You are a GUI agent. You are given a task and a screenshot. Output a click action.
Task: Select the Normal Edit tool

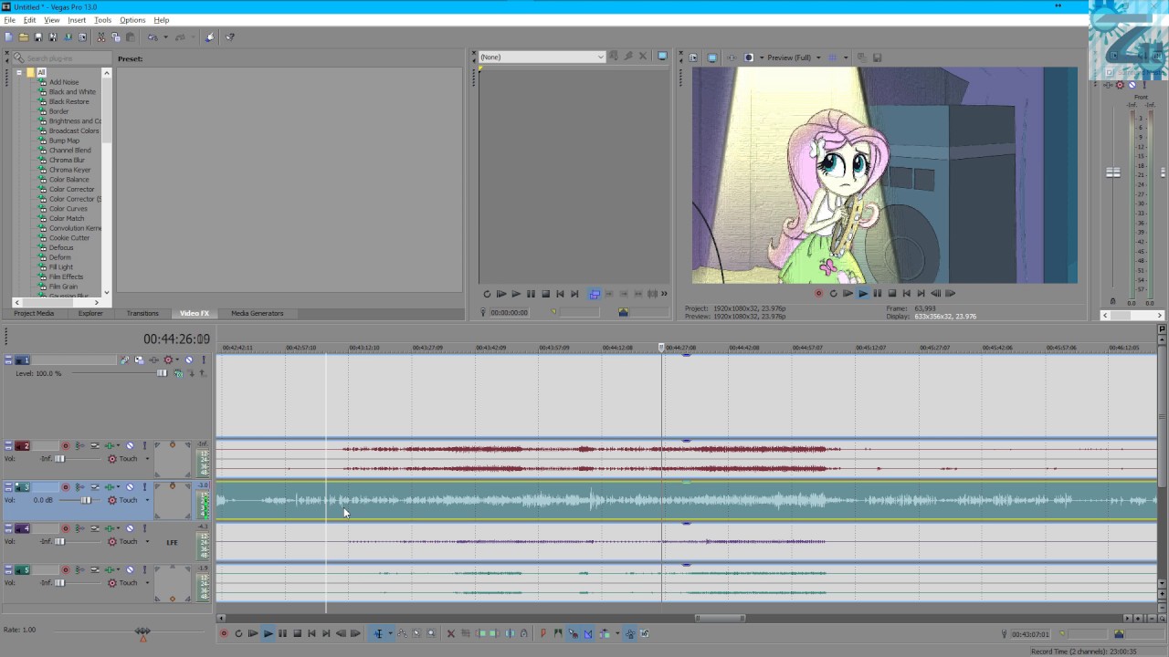click(x=379, y=633)
